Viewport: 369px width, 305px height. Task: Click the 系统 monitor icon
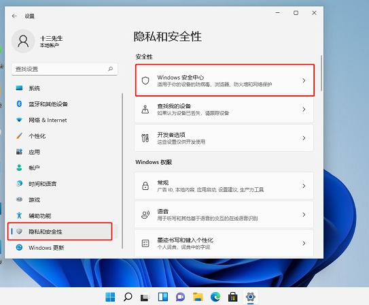click(19, 88)
